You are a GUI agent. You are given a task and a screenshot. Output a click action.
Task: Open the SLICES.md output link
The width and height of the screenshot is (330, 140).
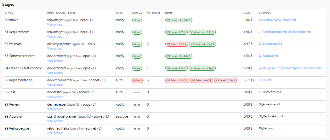[x=265, y=80]
